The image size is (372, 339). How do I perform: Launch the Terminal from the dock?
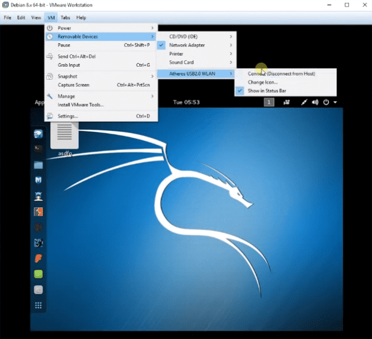pos(38,149)
